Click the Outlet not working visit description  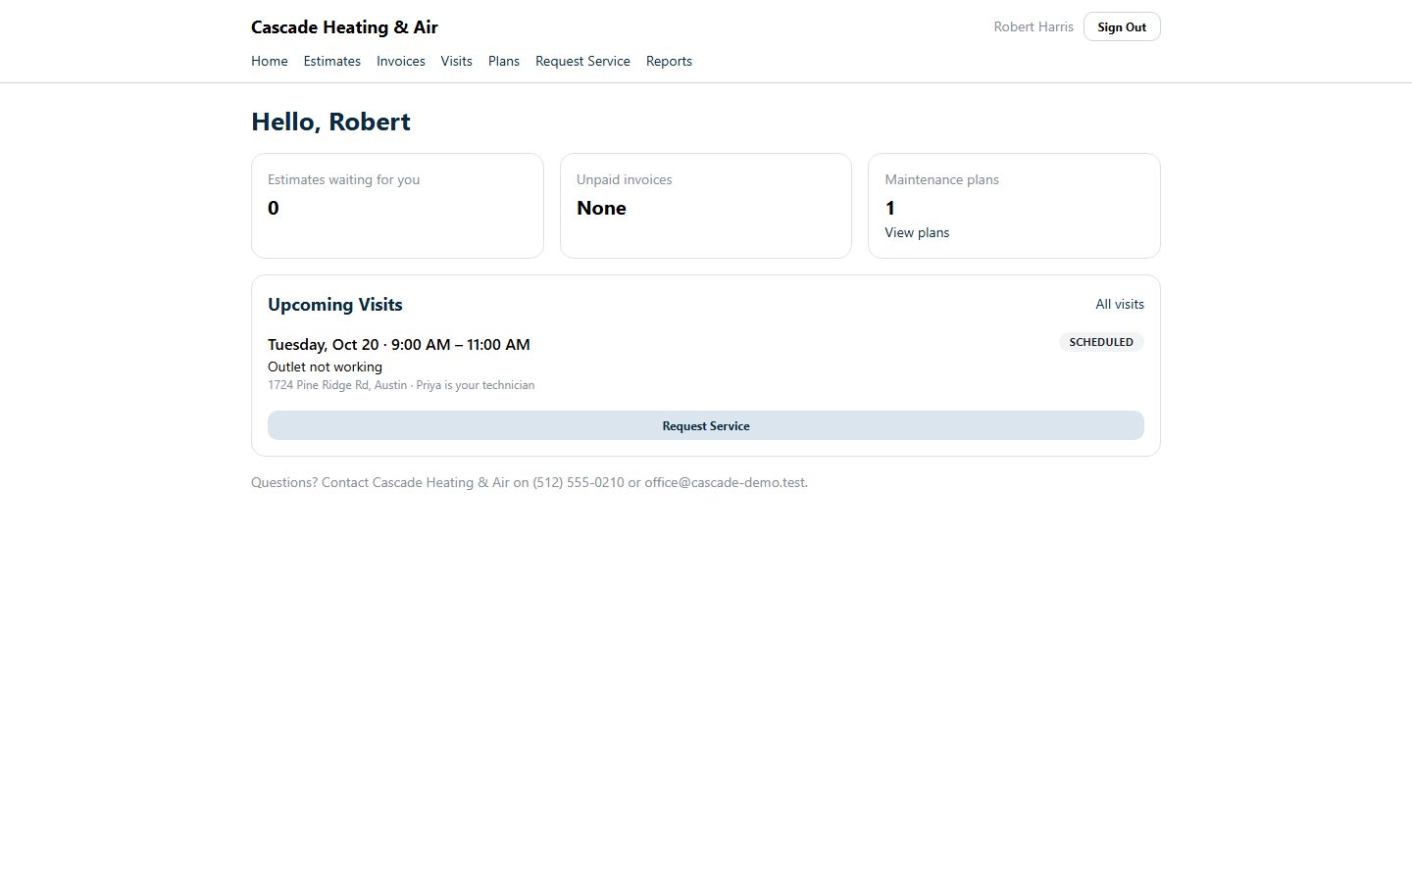coord(325,367)
